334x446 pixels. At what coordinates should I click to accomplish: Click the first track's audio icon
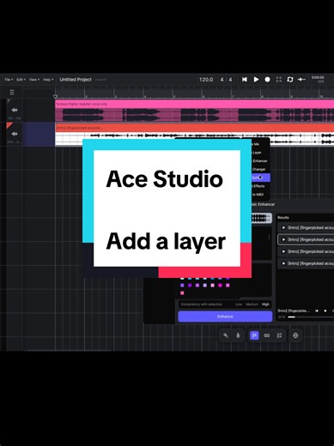click(15, 110)
